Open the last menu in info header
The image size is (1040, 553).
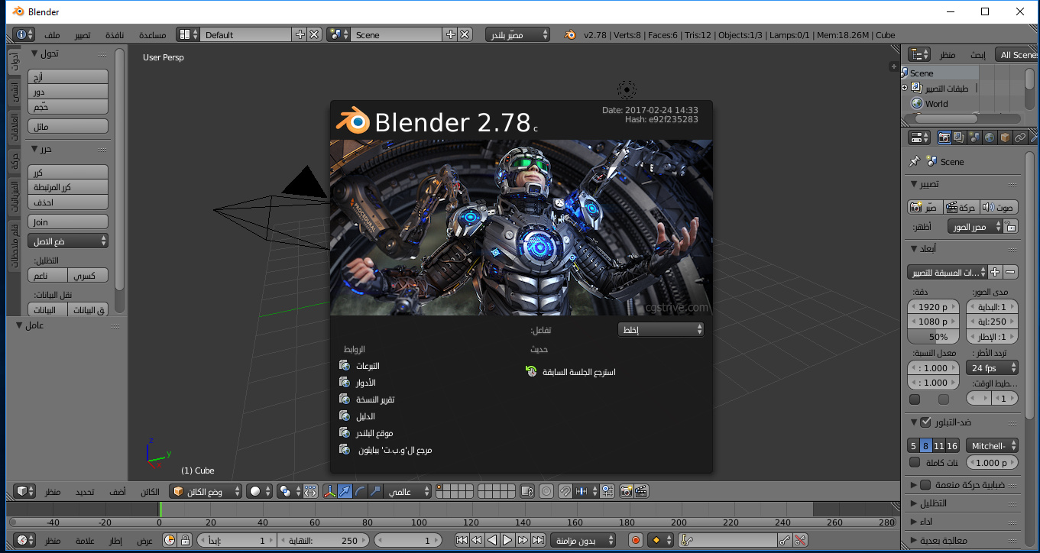point(152,35)
